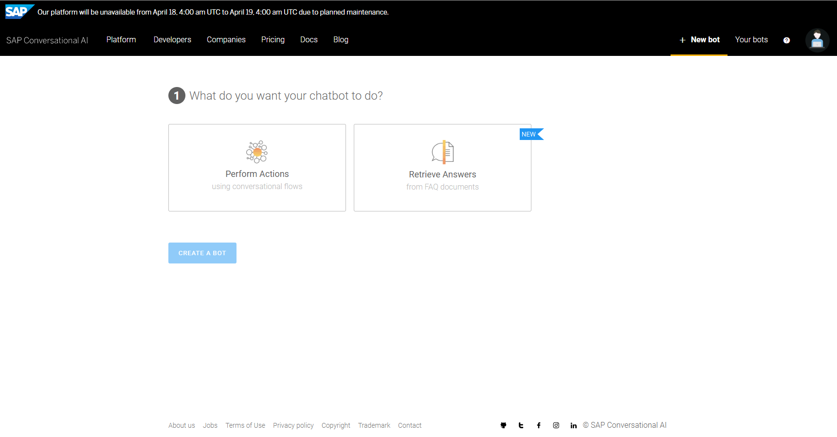Open the Contact footer link
837x437 pixels.
[x=410, y=425]
